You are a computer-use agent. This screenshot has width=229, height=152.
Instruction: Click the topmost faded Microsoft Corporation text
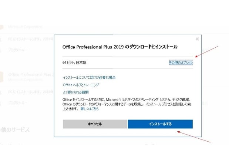click(25, 27)
